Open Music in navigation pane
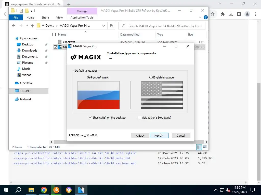Image resolution: width=261 pixels, height=195 pixels. (26, 69)
